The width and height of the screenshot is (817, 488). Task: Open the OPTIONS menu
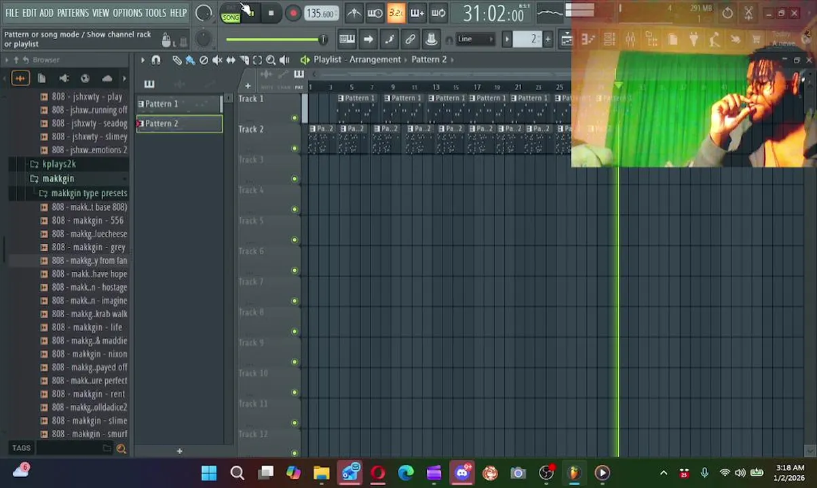click(x=127, y=13)
